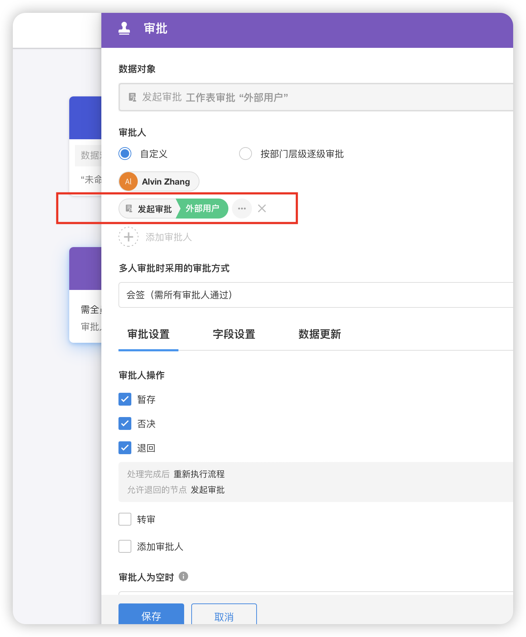Viewport: 526px width, 637px height.
Task: Click the worksheet icon in 数据对象 field
Action: (x=132, y=97)
